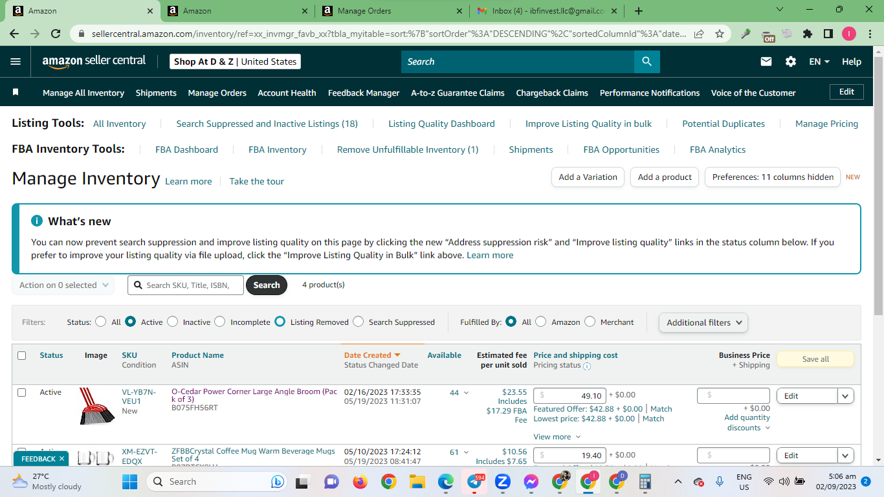884x497 pixels.
Task: Select the Listing Removed status radio button
Action: coord(280,322)
